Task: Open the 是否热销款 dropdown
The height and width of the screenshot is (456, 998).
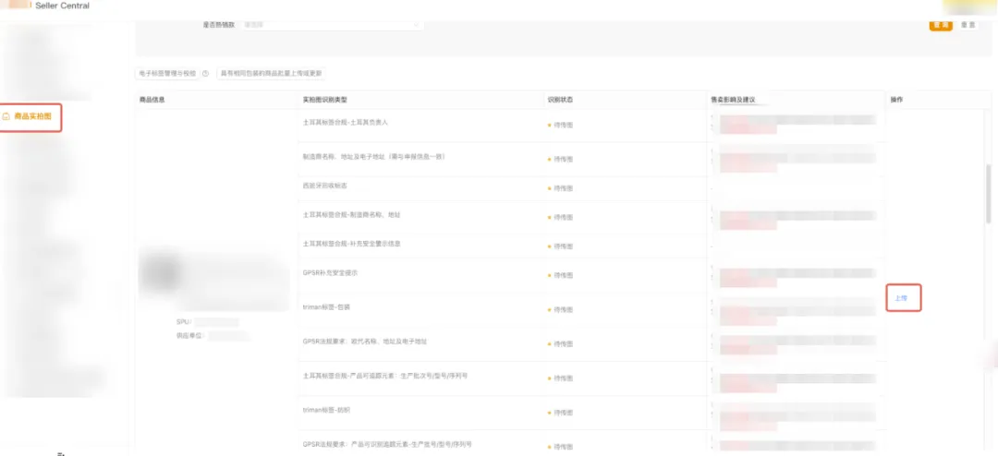Action: tap(332, 24)
